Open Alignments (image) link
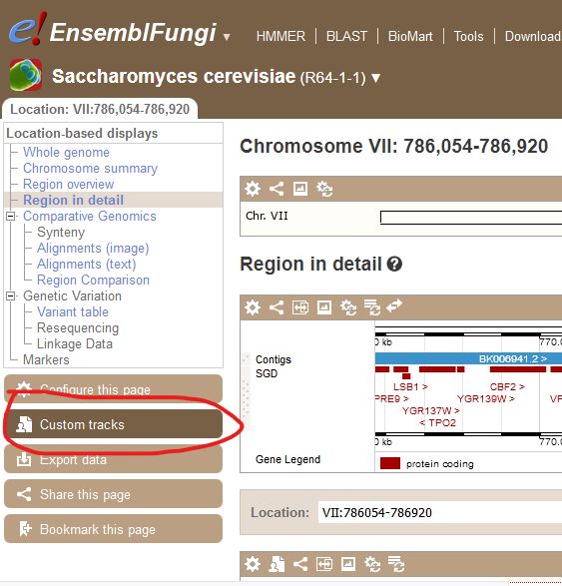 click(x=93, y=249)
